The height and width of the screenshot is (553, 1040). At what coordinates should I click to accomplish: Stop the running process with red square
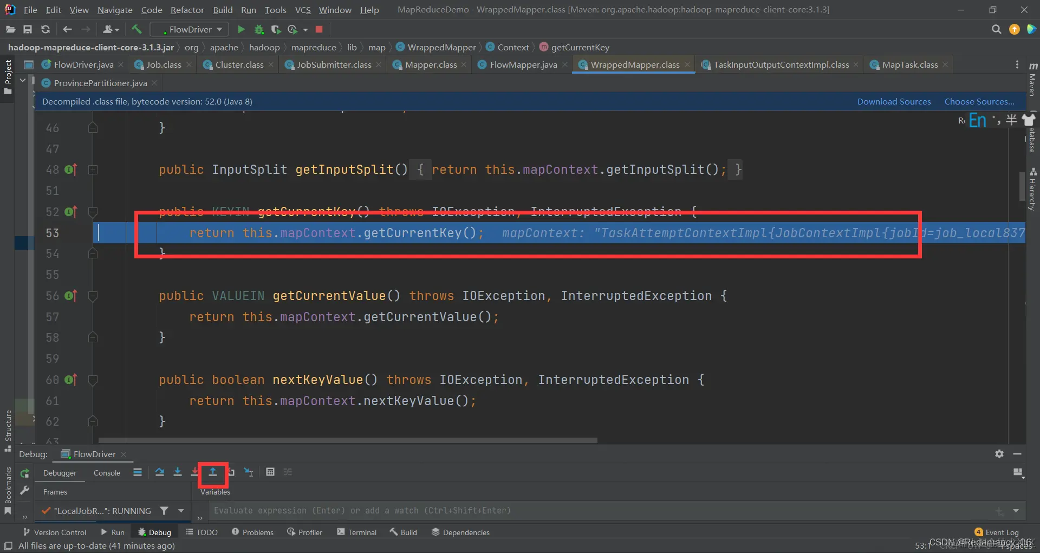click(x=319, y=29)
